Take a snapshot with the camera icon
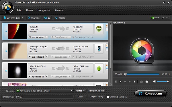172x107 pixels. point(141,81)
